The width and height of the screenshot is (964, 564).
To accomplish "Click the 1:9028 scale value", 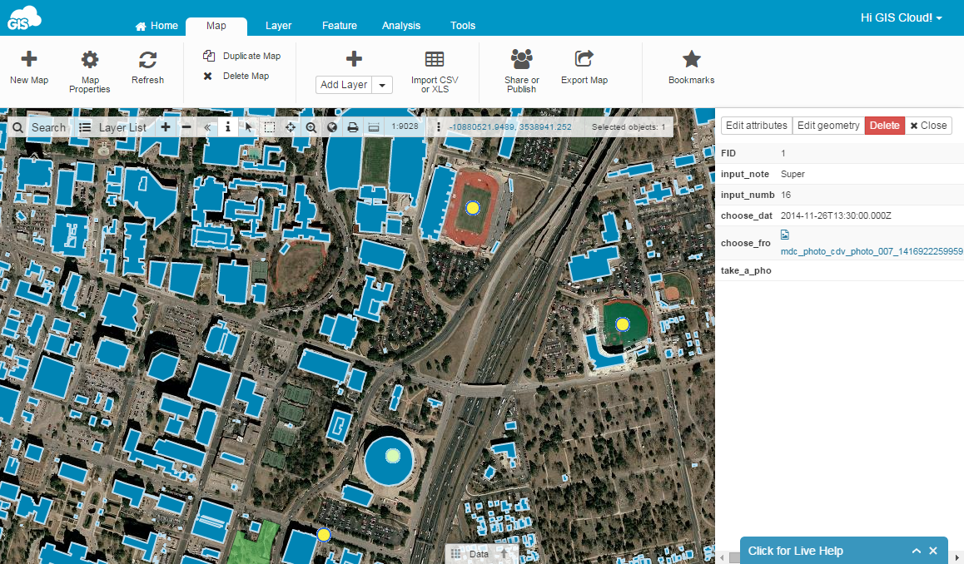I will click(405, 126).
